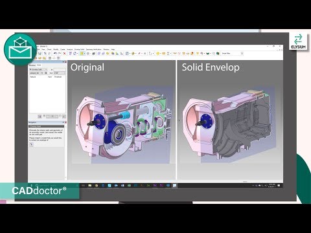Open the Envelop Solid menu

[x=80, y=49]
